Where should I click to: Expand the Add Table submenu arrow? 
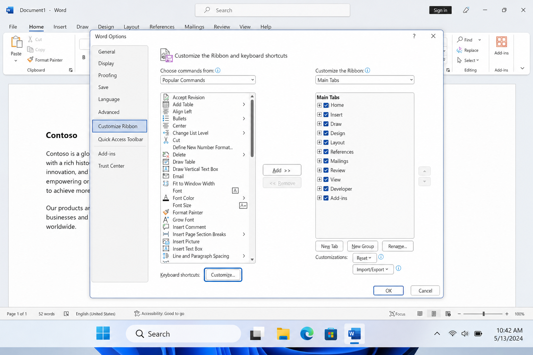244,104
